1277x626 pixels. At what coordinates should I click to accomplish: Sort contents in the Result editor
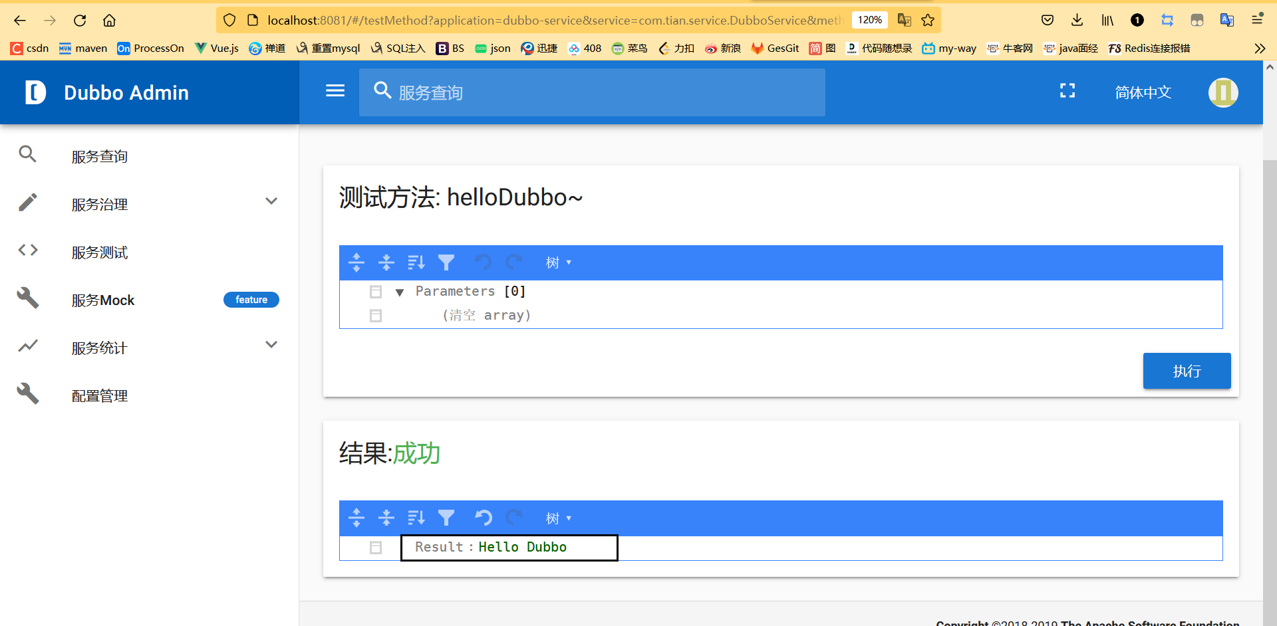click(416, 518)
